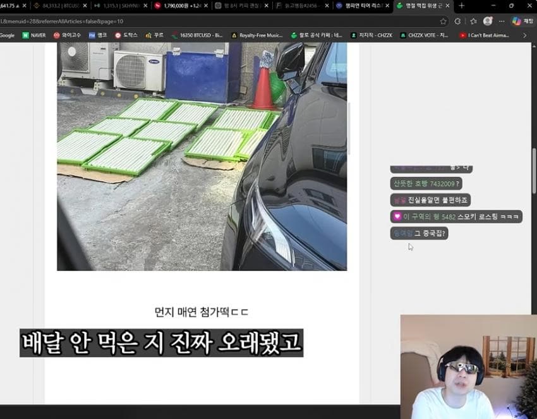Click chat message 스모키 로스팅 ㅋㅋㅋ

coord(456,217)
